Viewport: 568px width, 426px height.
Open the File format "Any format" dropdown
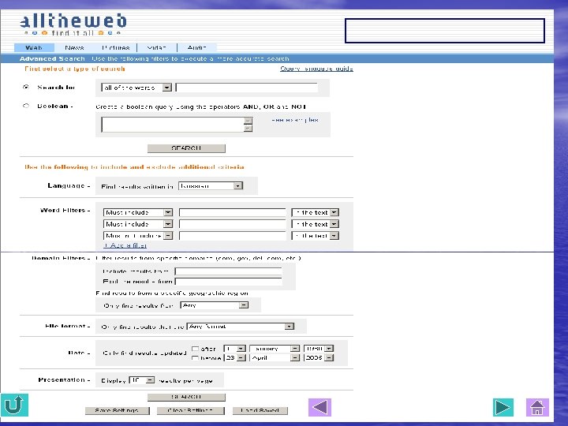pos(241,327)
